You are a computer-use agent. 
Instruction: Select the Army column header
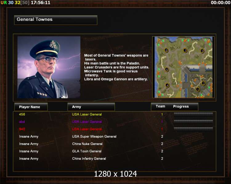coord(91,107)
